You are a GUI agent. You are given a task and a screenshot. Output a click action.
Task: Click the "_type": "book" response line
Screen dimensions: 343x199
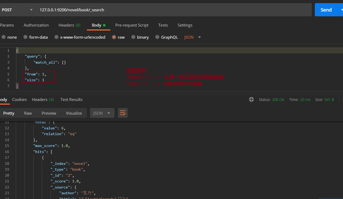(x=68, y=169)
